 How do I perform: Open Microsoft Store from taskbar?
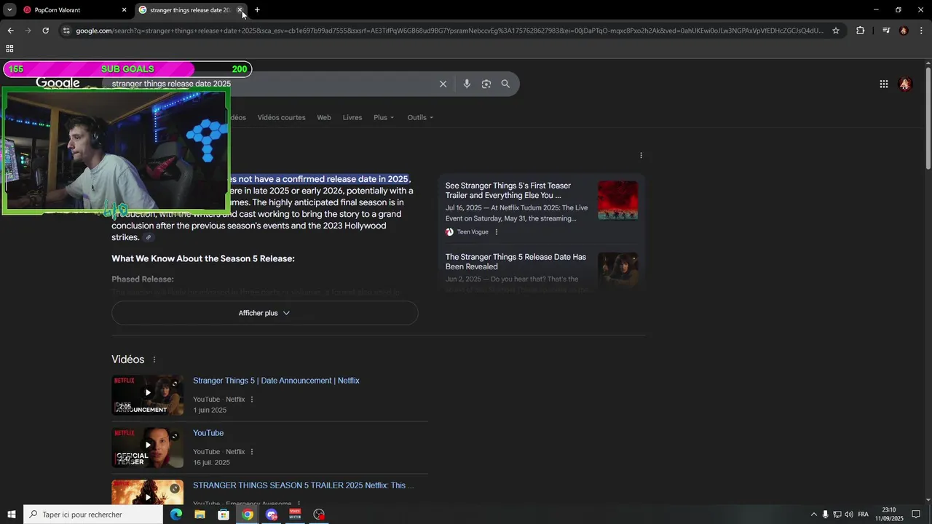[224, 515]
